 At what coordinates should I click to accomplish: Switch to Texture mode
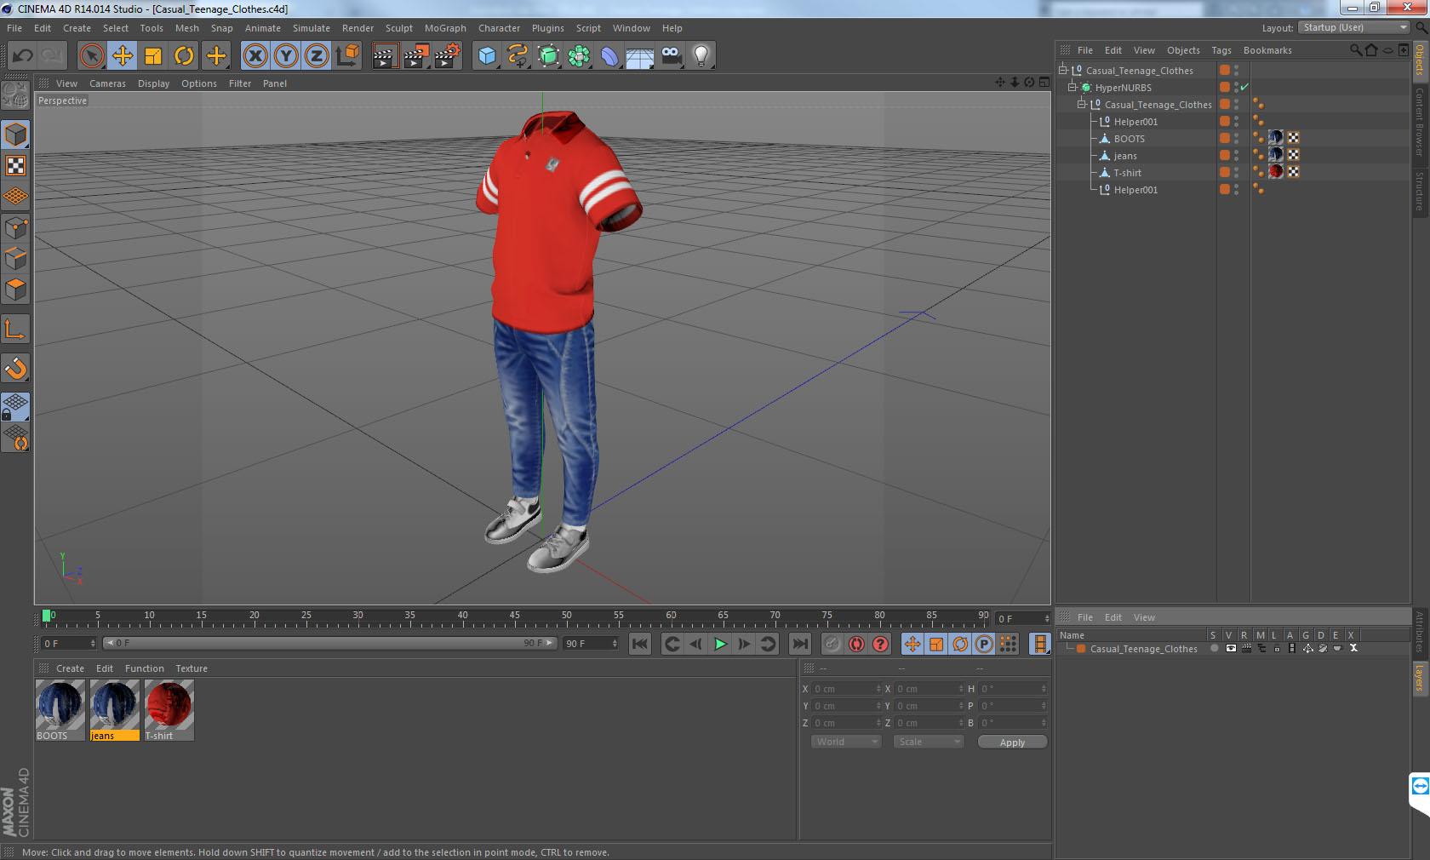[x=16, y=165]
